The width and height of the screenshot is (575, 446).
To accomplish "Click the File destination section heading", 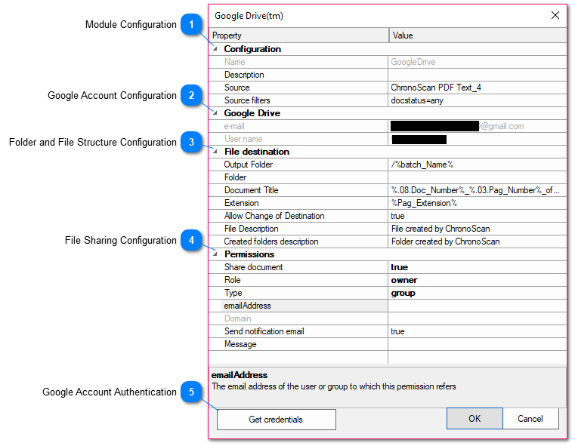I will click(257, 152).
